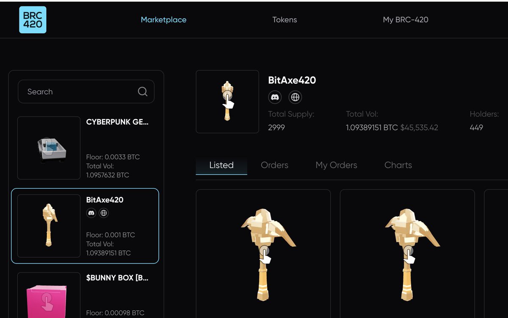Open the second listed BitAxe420 item card
Image resolution: width=508 pixels, height=318 pixels.
tap(407, 254)
